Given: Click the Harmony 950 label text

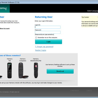Looking at the screenshot, I should tap(10, 60).
